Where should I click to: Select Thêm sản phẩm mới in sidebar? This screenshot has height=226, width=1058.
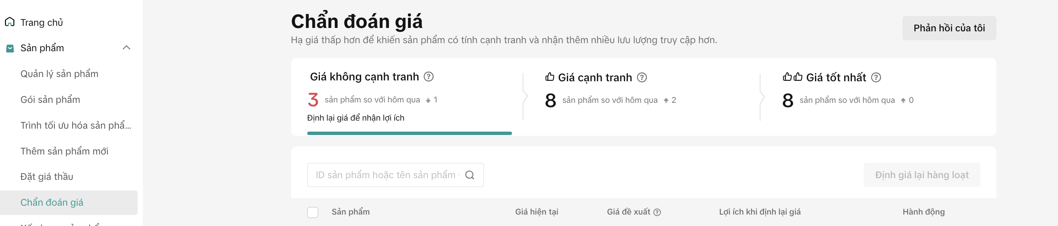point(64,152)
